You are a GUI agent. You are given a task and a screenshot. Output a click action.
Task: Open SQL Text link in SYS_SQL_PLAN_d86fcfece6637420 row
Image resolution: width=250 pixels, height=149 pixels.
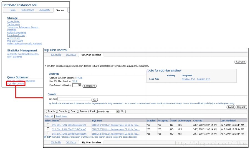116,125
